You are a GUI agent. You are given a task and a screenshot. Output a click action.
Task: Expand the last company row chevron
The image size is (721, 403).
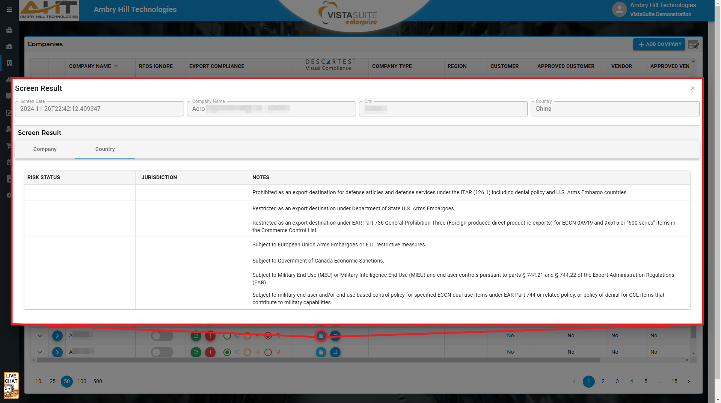(40, 352)
